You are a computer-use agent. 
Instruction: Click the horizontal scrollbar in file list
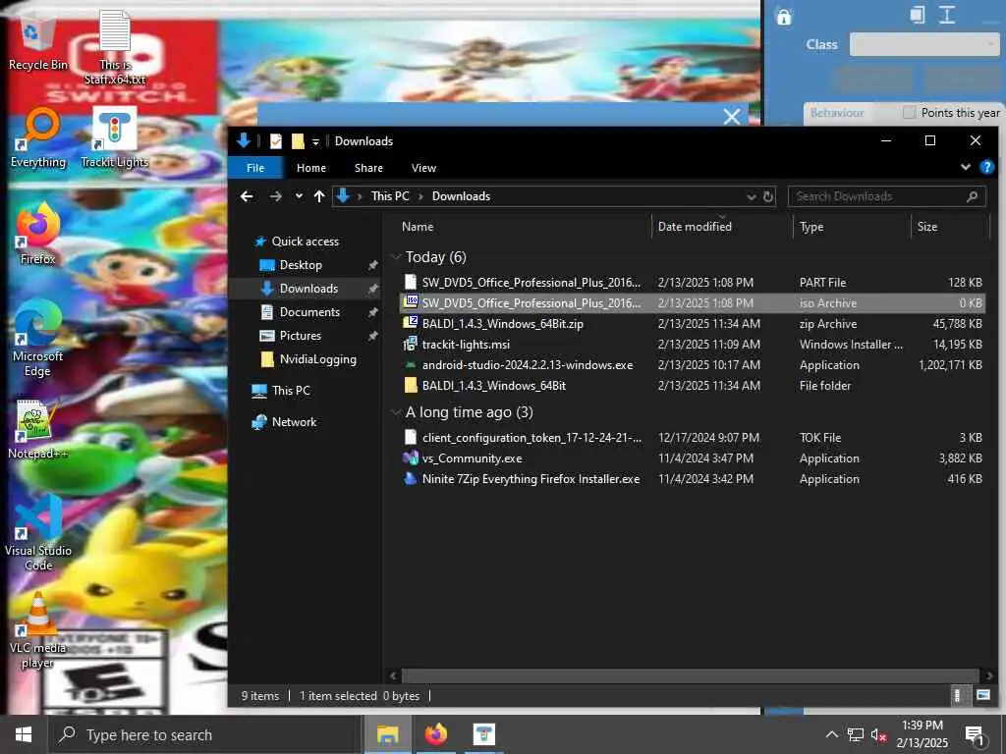coord(690,675)
